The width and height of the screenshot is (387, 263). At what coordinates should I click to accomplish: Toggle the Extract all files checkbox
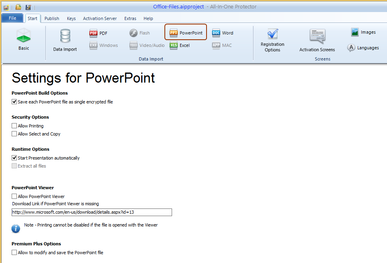click(14, 166)
